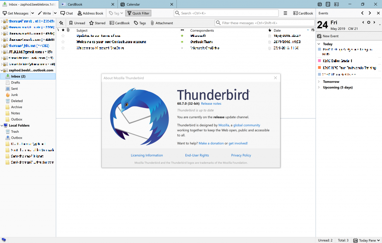Image resolution: width=382 pixels, height=243 pixels.
Task: Toggle the Attachment quick filter
Action: pyautogui.click(x=162, y=23)
